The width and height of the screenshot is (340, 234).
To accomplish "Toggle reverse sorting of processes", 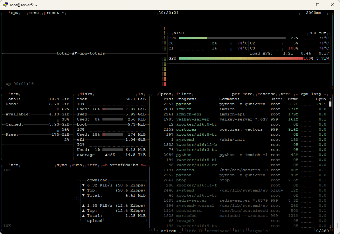I will tap(268, 94).
